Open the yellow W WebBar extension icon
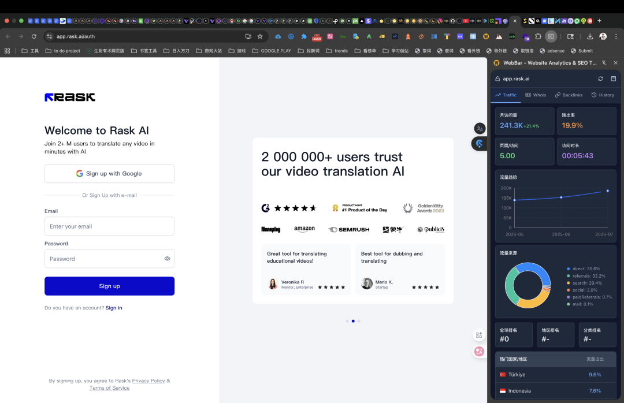The height and width of the screenshot is (403, 624). point(486,36)
